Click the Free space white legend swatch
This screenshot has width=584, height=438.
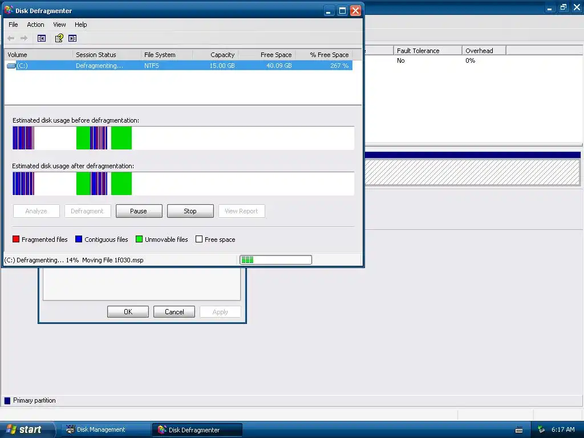tap(199, 239)
